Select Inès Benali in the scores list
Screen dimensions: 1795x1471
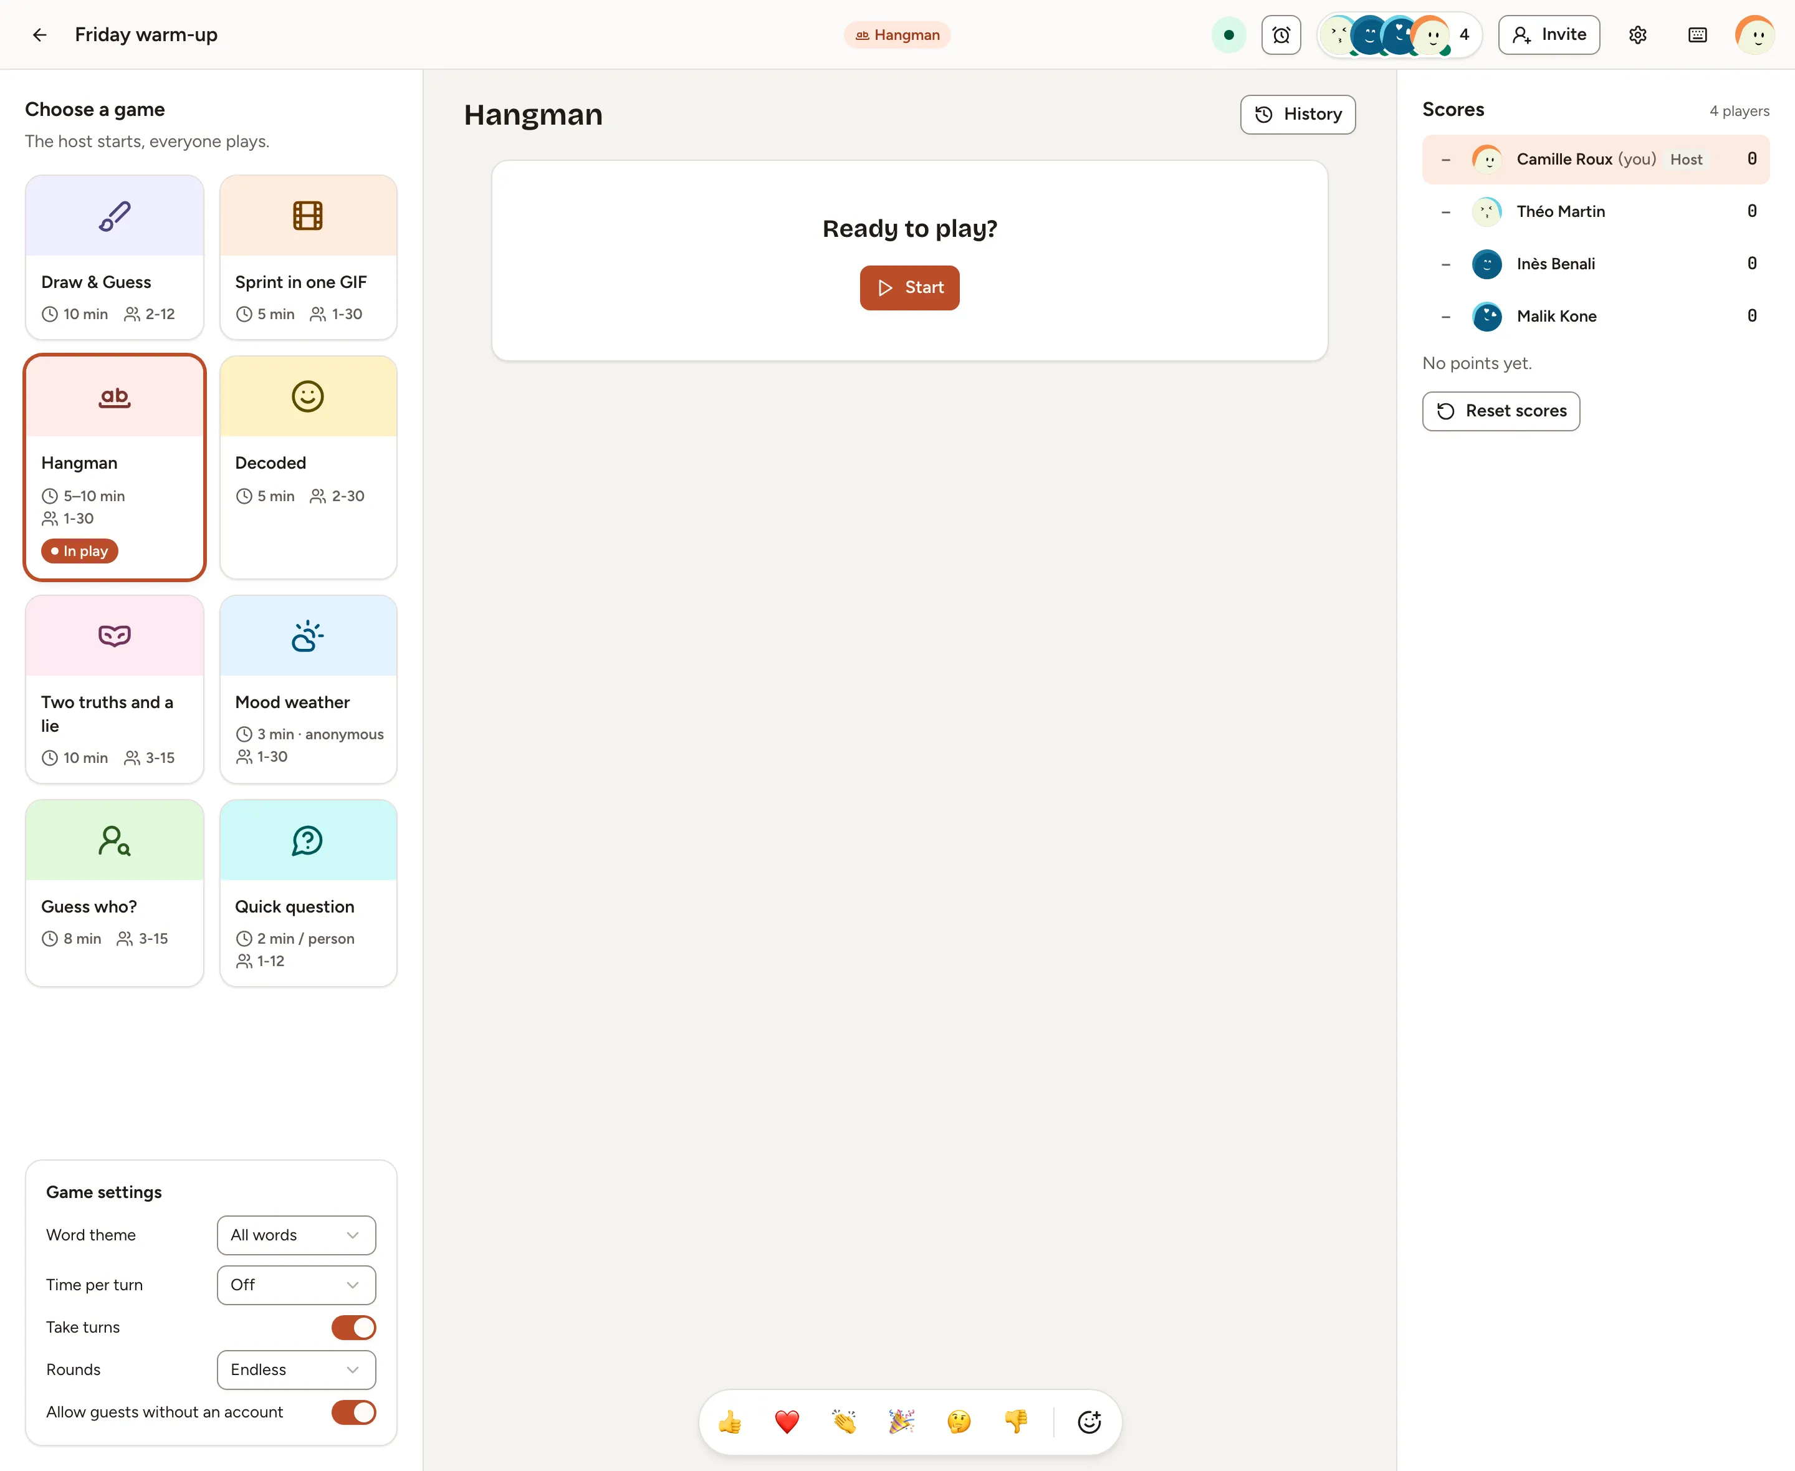(1596, 264)
